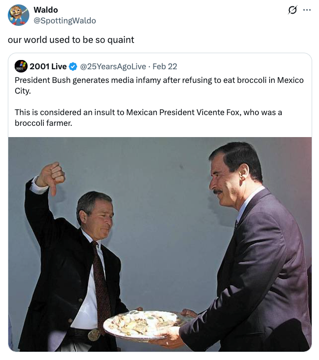
Task: Open the @25YearsAgoLive handle
Action: (112, 66)
